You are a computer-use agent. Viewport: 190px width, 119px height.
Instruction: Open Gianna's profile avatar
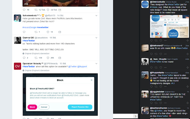click(18, 40)
